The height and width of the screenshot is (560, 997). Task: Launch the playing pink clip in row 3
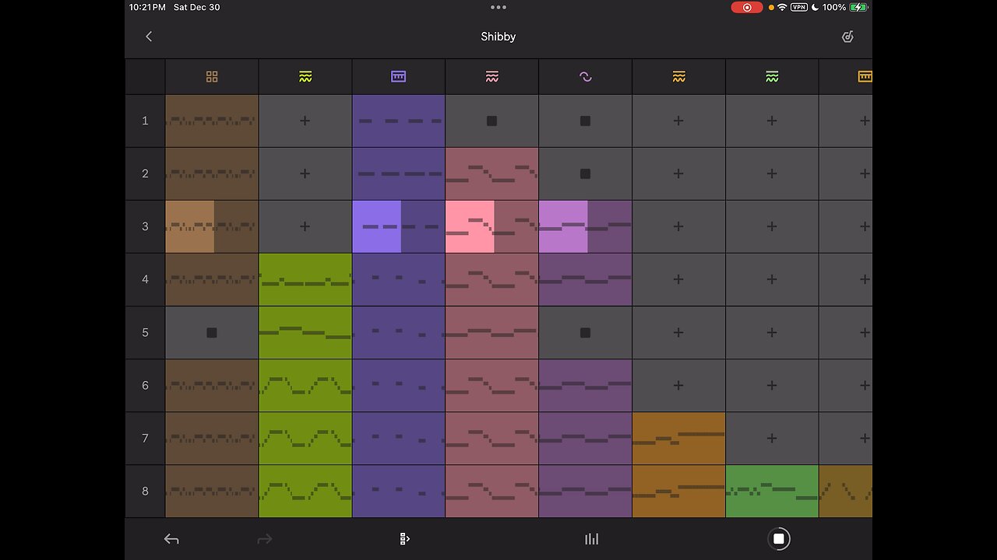(492, 226)
